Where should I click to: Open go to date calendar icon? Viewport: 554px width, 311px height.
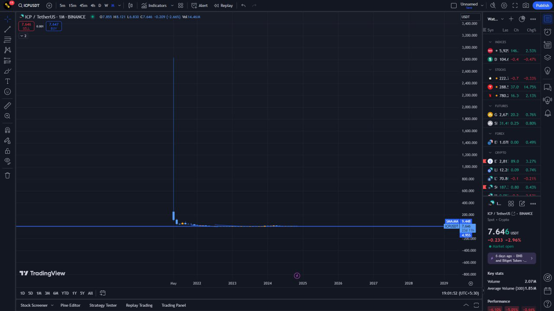point(103,293)
